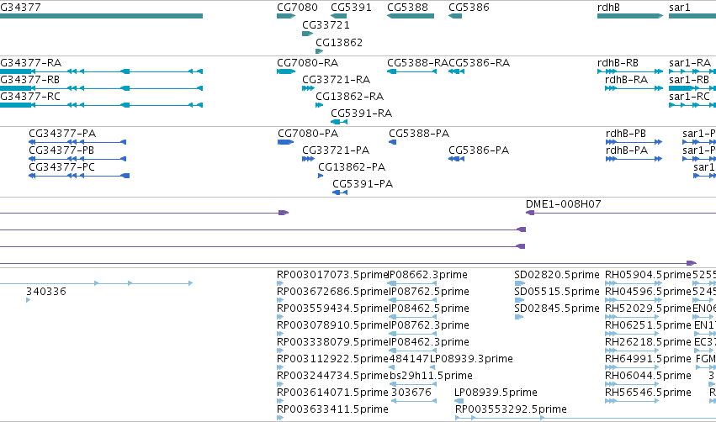The image size is (716, 422).
Task: Select EST RH04596.5prime
Action: [x=634, y=301]
